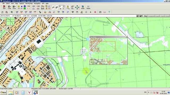170x95 pixels.
Task: Click the save-down icon beside Map button
Action: [141, 16]
